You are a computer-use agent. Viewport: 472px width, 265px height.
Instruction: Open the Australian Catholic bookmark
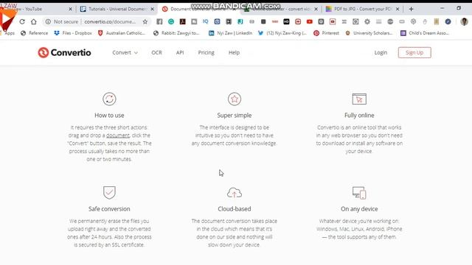click(122, 33)
